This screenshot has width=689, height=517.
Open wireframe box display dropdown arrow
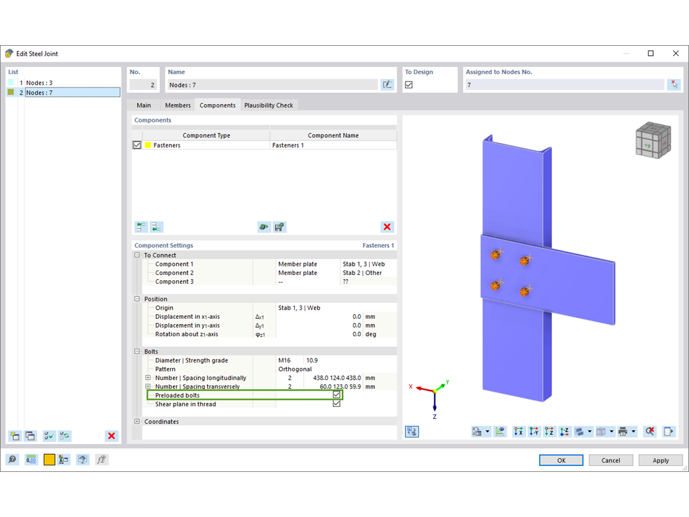click(x=611, y=431)
